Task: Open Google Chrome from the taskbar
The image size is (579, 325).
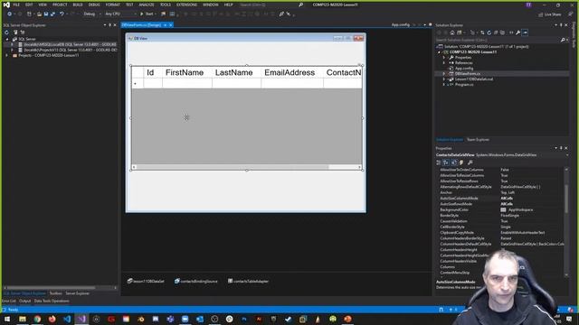Action: coord(37,319)
